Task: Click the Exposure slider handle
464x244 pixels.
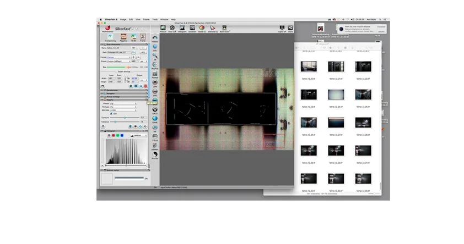Action: 125,118
